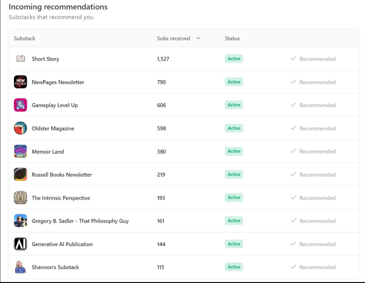
Task: Open the NewPages Newsletter logo
Action: 21,82
